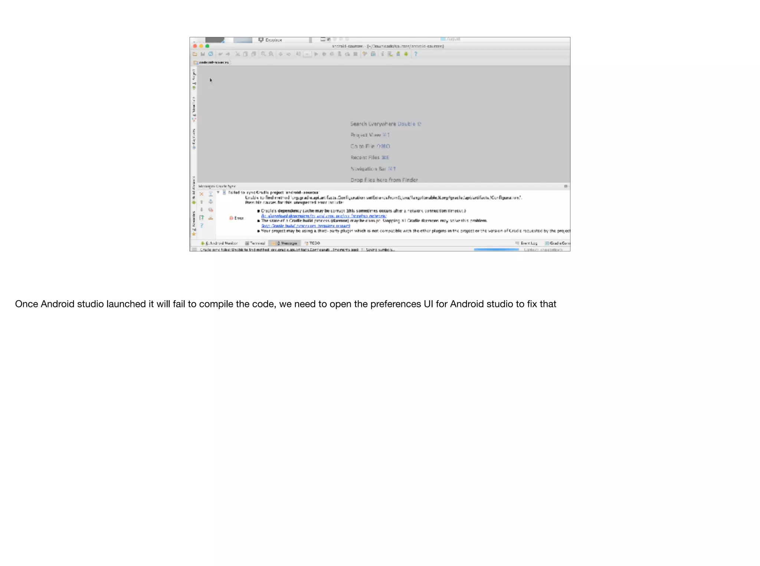Collapse the 'Failed to sync Gradle project' node
Viewport: 760px width, 566px height.
[218, 192]
